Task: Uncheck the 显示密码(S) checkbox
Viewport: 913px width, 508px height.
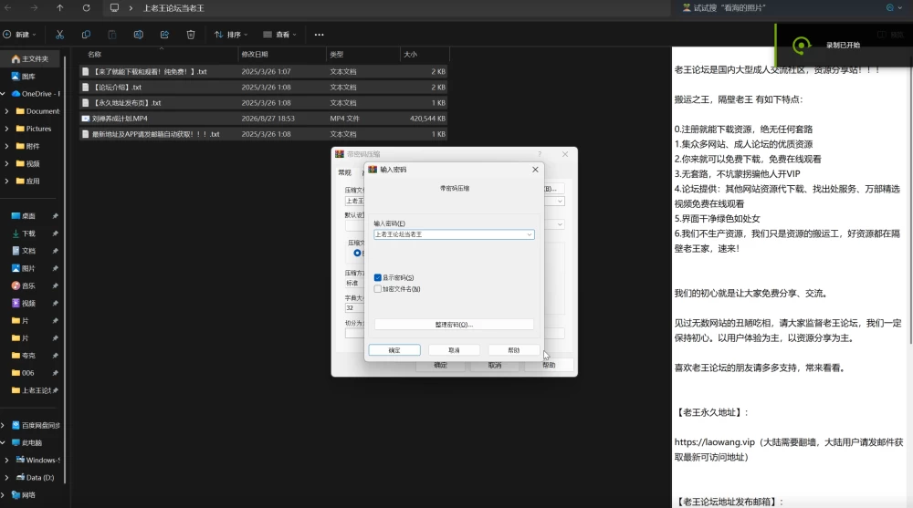Action: tap(377, 277)
